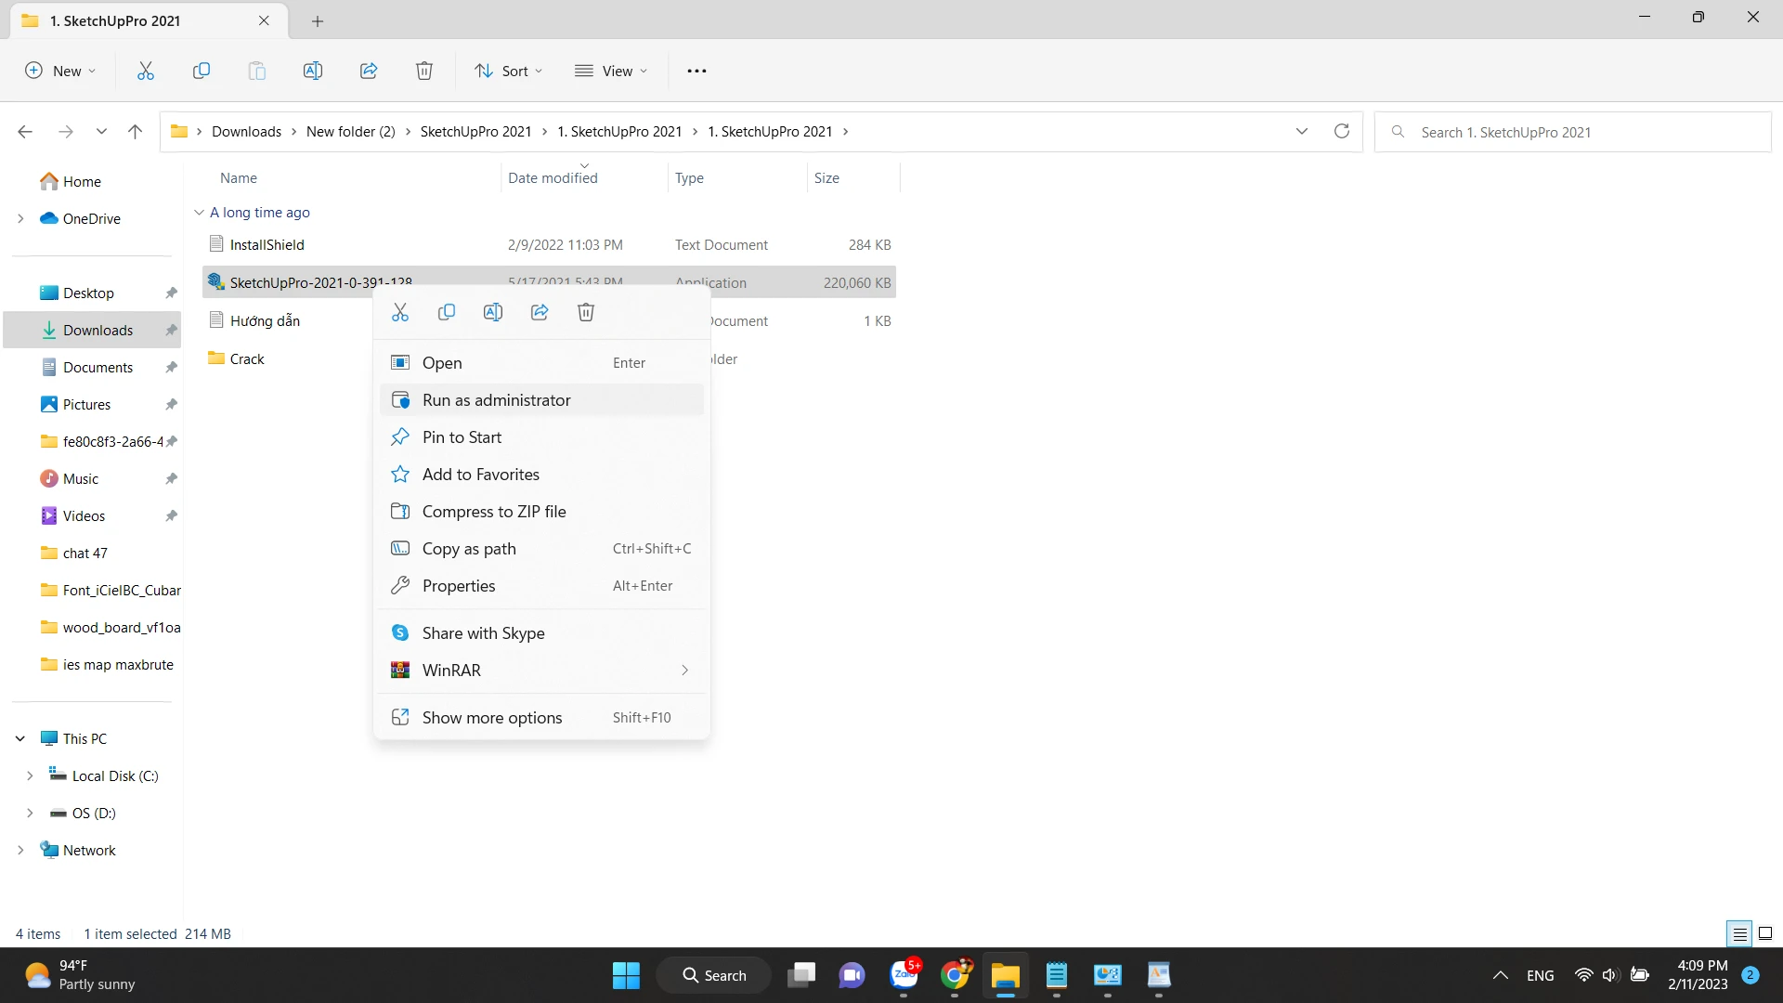
Task: Open the chat app on the taskbar
Action: (x=852, y=975)
